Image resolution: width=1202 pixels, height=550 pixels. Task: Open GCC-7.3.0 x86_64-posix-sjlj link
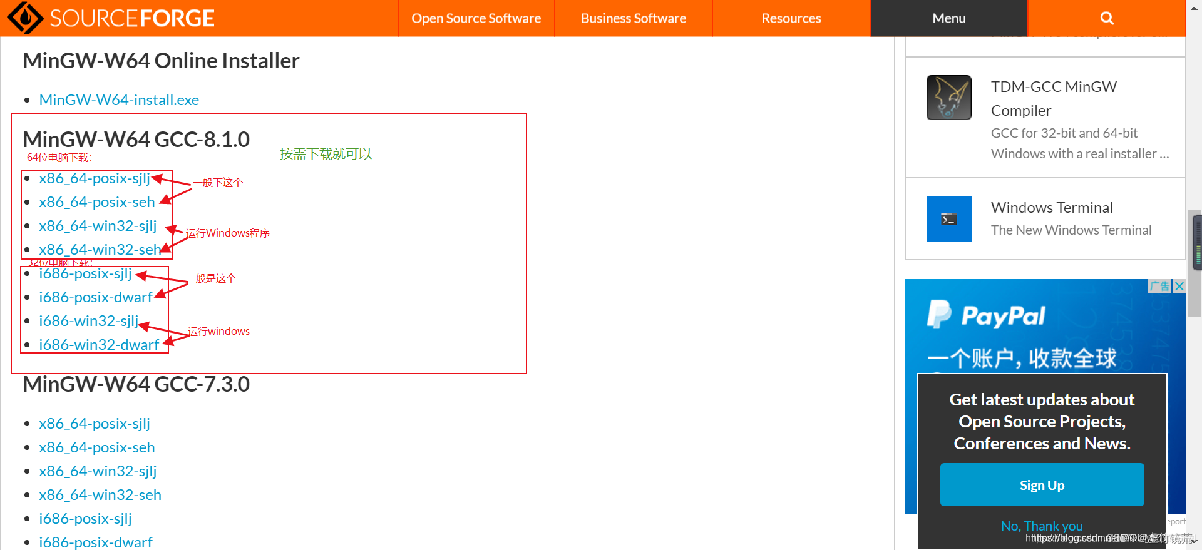point(95,424)
